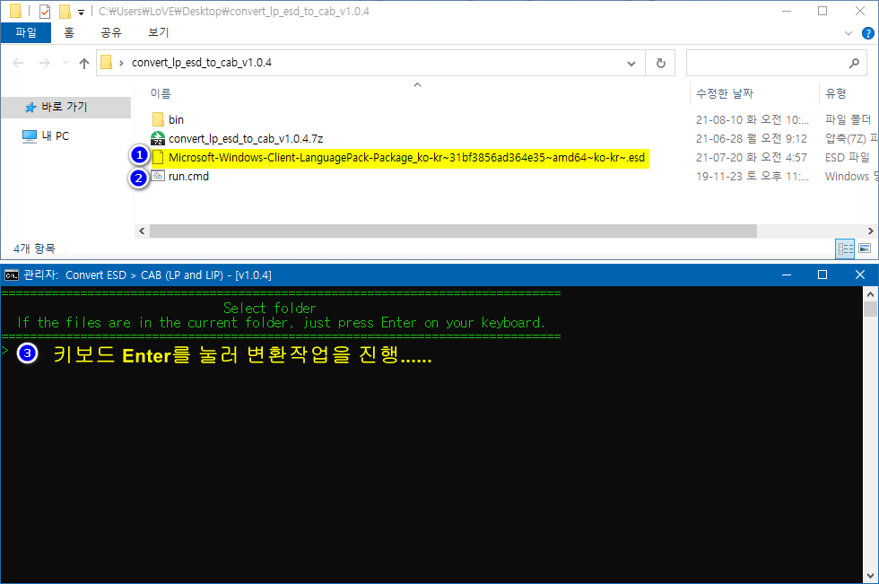The width and height of the screenshot is (879, 584).
Task: Sort by 수정한 날짜 column header
Action: 725,93
